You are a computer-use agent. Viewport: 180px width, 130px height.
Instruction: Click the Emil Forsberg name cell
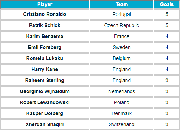(45, 47)
